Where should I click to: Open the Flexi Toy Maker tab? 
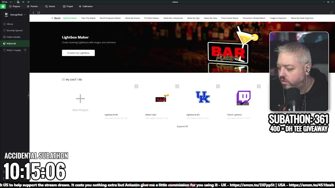pos(88,18)
